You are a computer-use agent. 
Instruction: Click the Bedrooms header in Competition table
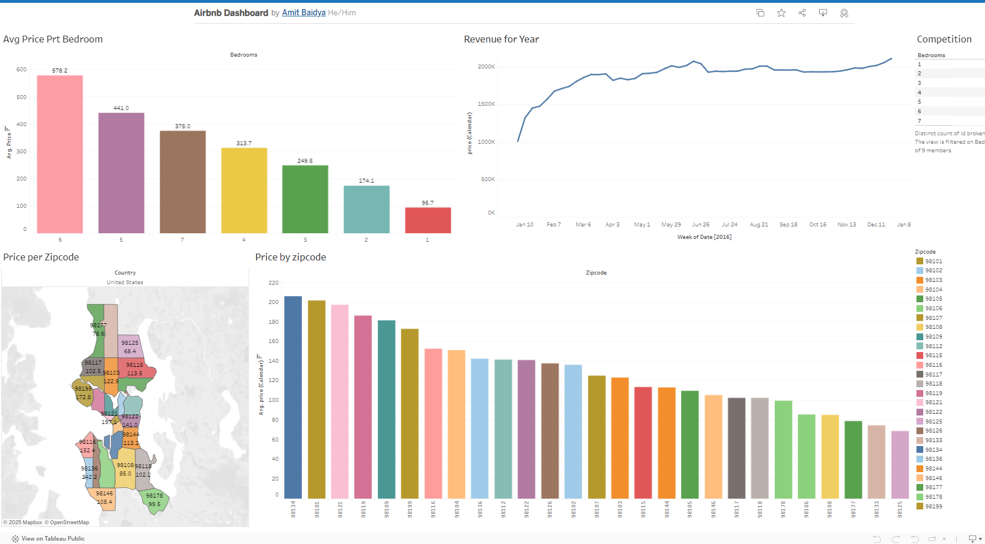931,55
